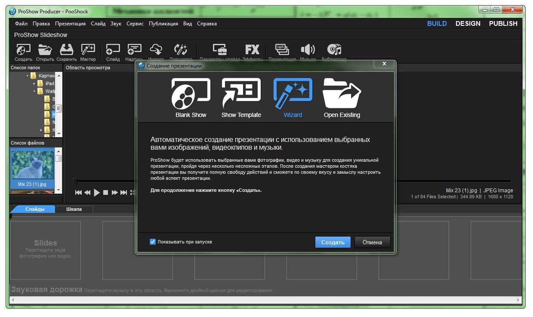The image size is (533, 317).
Task: Open the Публикация menu
Action: coord(163,24)
